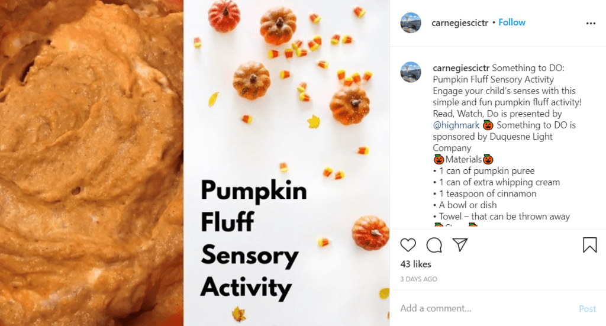The image size is (606, 326).
Task: Follow the carnegiescictr account
Action: [x=512, y=22]
